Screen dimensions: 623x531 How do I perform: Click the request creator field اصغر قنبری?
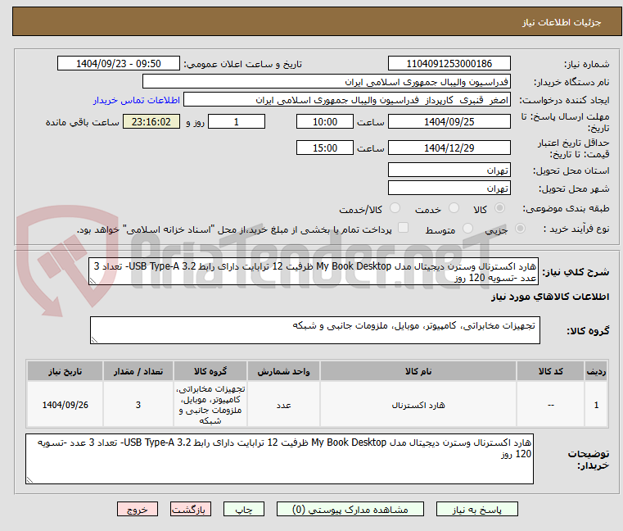point(347,100)
